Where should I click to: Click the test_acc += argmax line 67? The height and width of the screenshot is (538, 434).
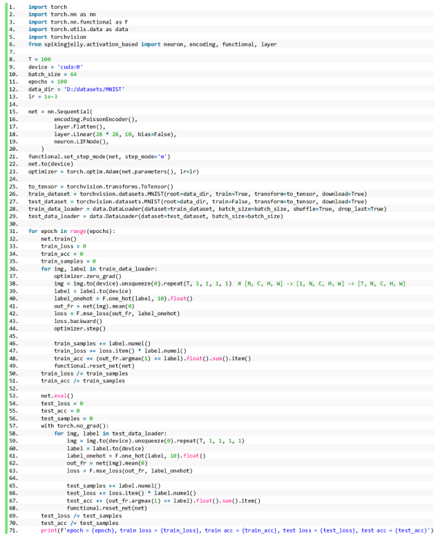click(164, 501)
